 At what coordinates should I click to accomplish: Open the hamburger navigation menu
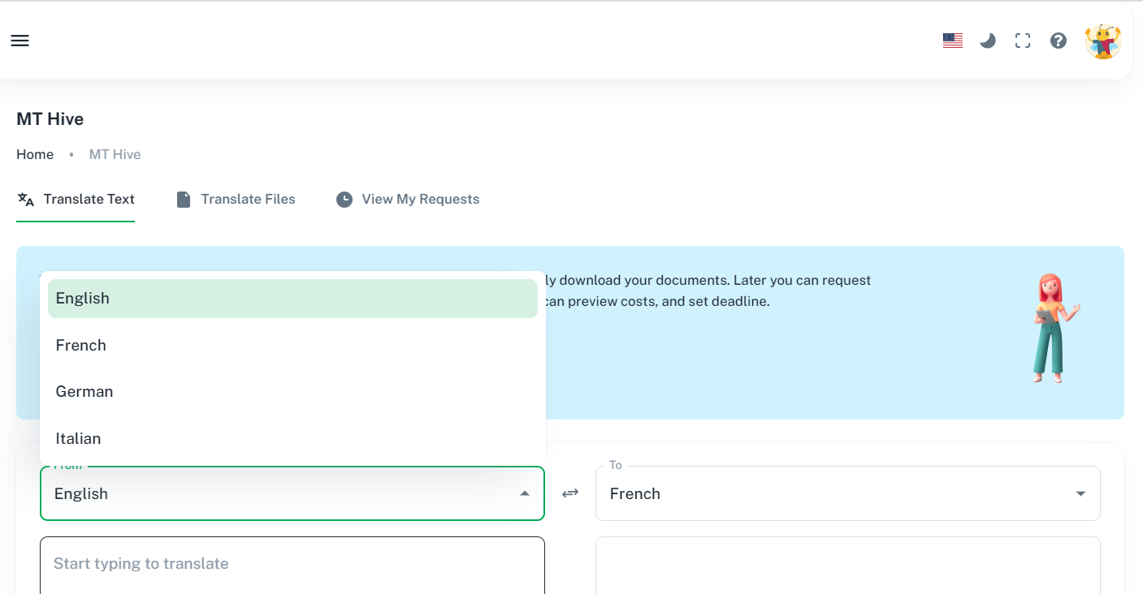pyautogui.click(x=20, y=41)
